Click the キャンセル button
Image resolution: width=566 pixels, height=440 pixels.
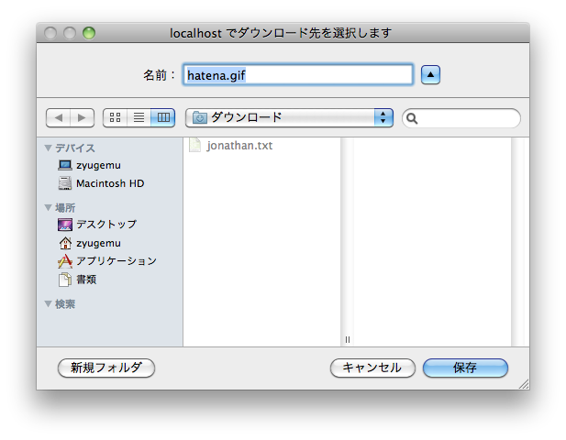pyautogui.click(x=372, y=368)
